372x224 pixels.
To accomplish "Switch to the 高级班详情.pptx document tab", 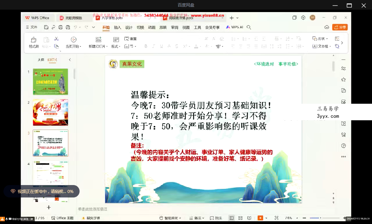I will [193, 18].
